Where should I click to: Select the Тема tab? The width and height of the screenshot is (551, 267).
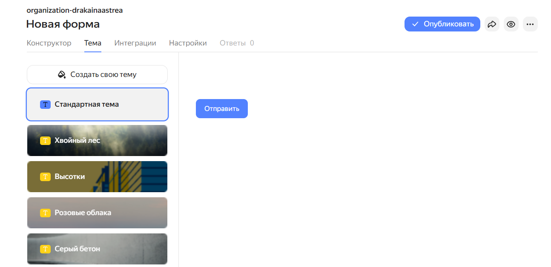93,43
